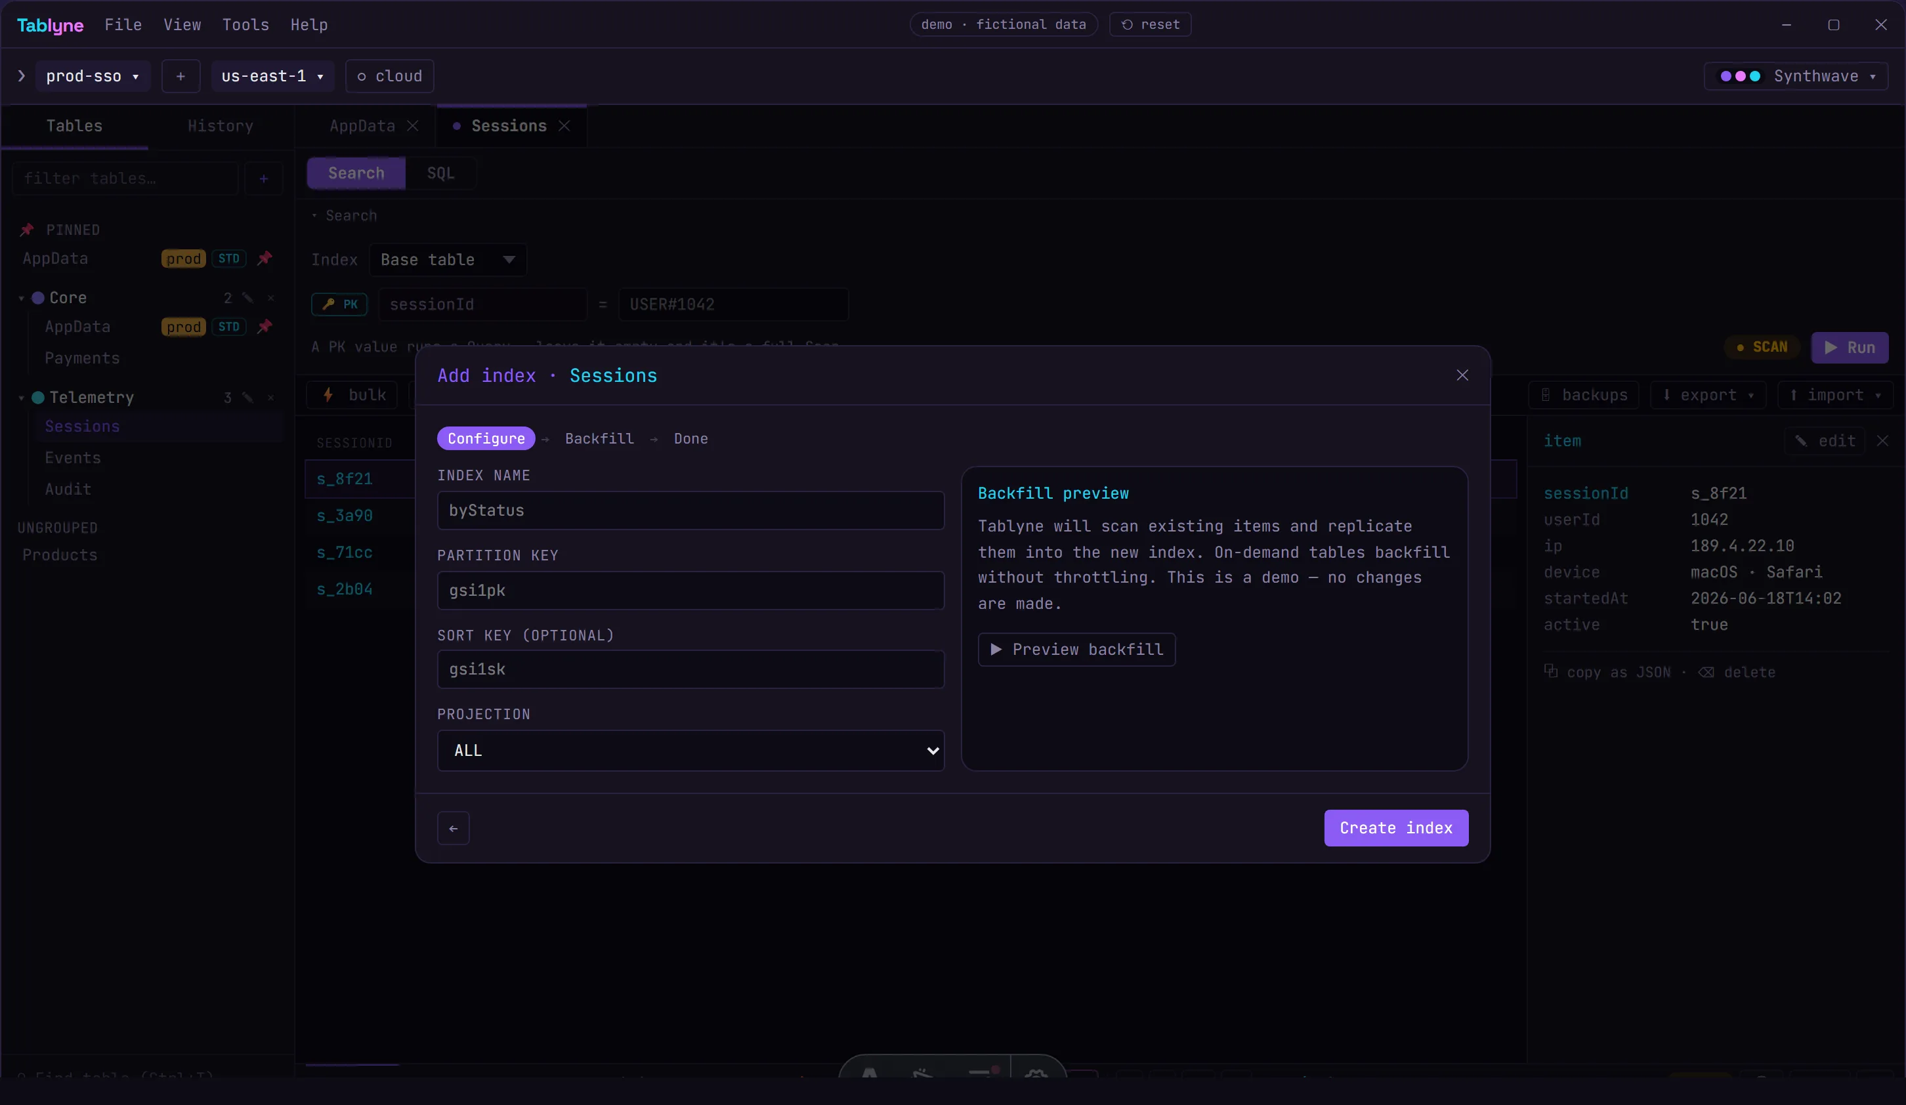Click the pencil icon on the Core group
Screen dimensions: 1906x1105
pyautogui.click(x=247, y=298)
